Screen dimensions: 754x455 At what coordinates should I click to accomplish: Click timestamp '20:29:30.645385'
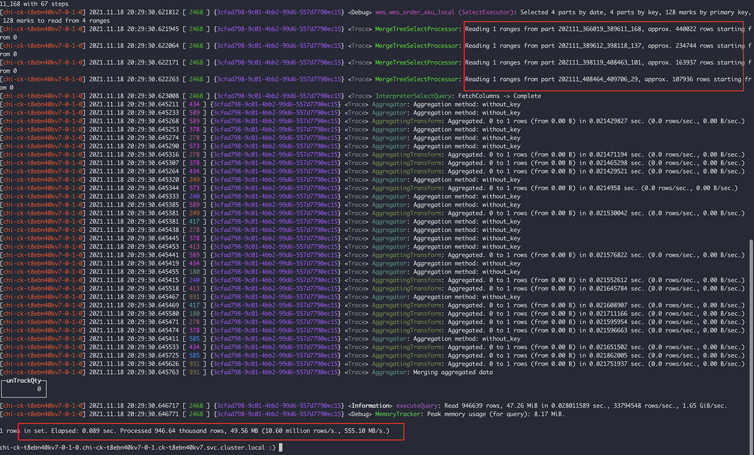(153, 205)
